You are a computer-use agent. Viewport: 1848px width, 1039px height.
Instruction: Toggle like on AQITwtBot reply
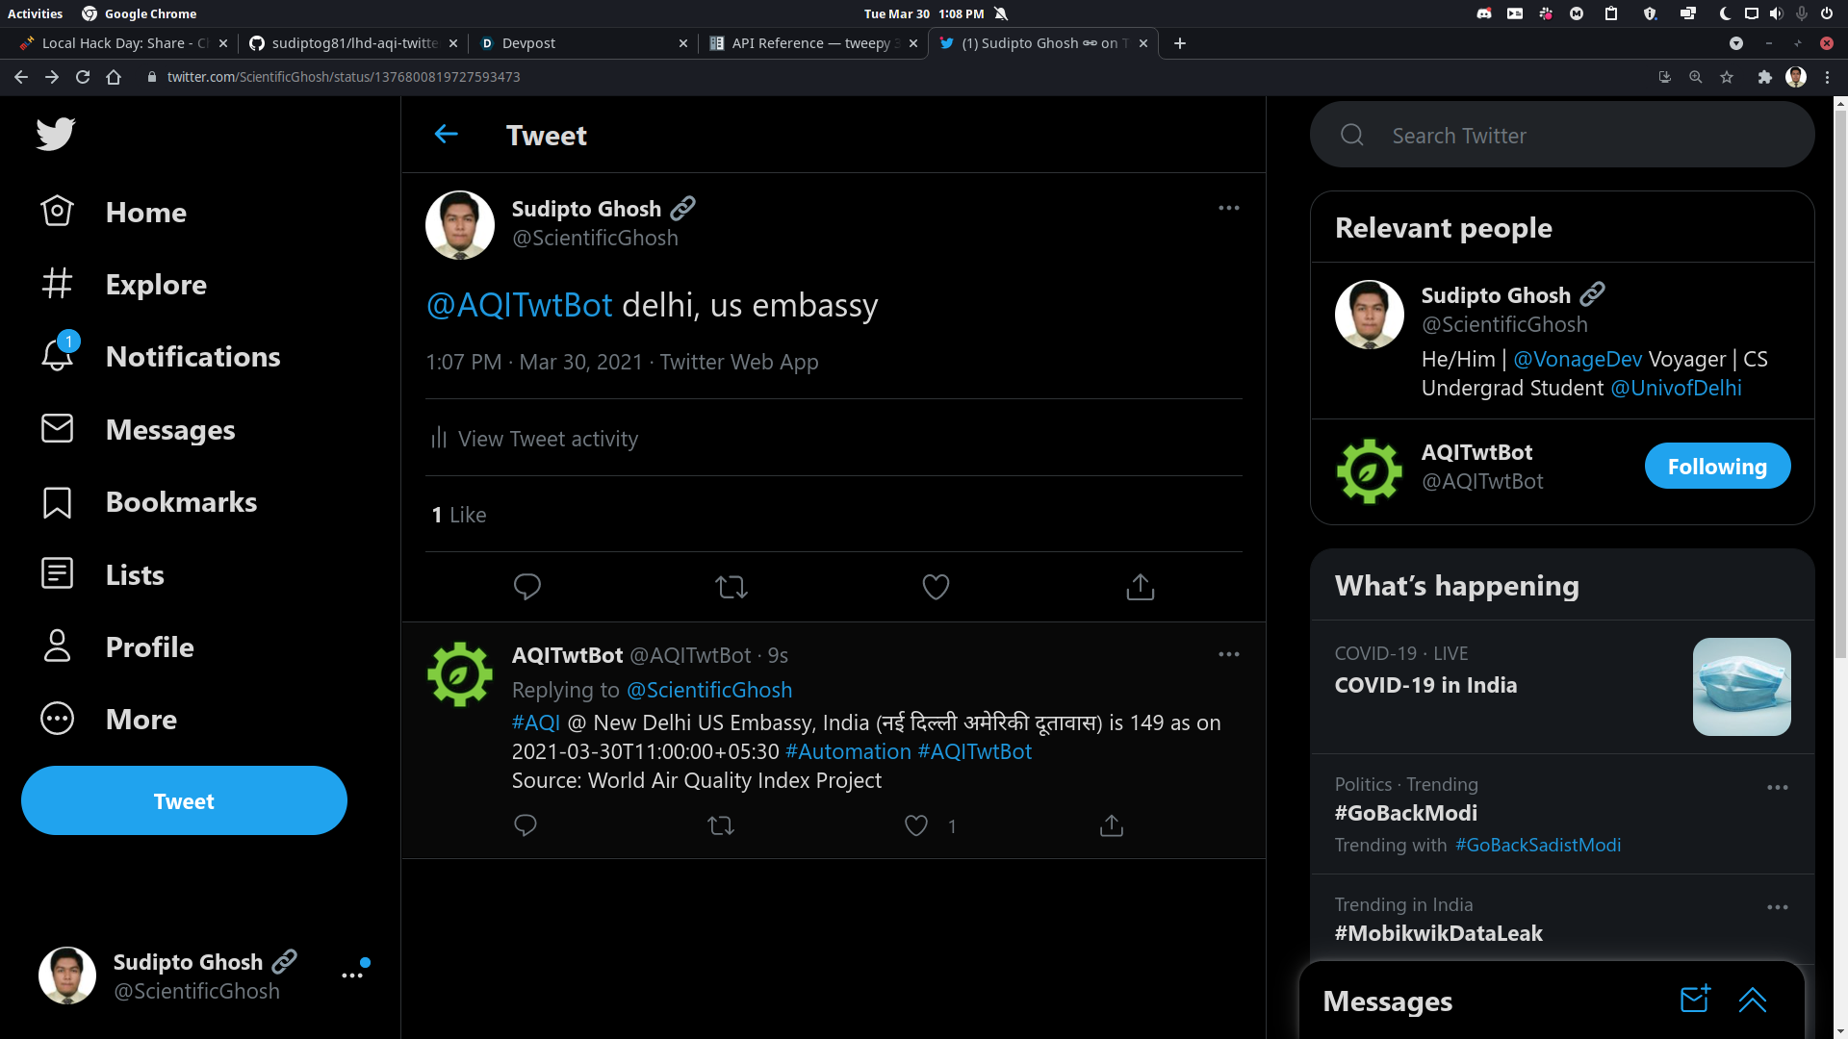[916, 825]
